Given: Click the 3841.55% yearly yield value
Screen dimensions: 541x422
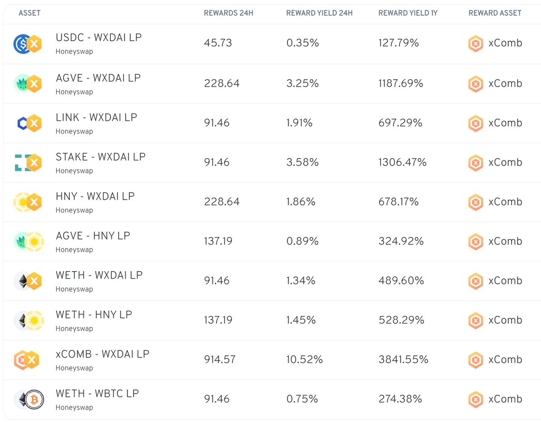Looking at the screenshot, I should pyautogui.click(x=403, y=359).
